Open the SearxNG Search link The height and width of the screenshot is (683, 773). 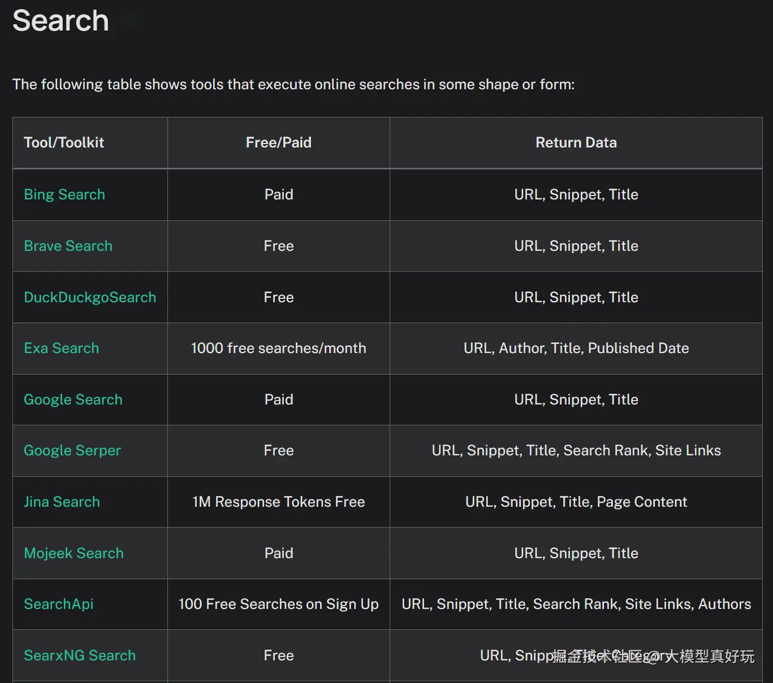[x=79, y=655]
